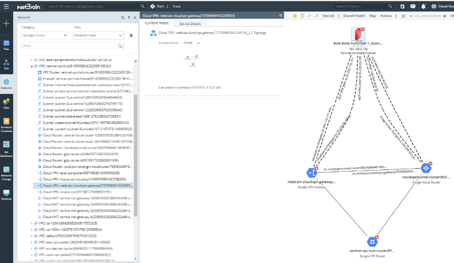Open the Category Google Cloud dropdown
454x263 pixels.
coord(44,35)
